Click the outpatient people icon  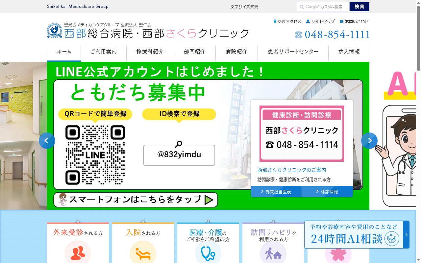(x=78, y=252)
